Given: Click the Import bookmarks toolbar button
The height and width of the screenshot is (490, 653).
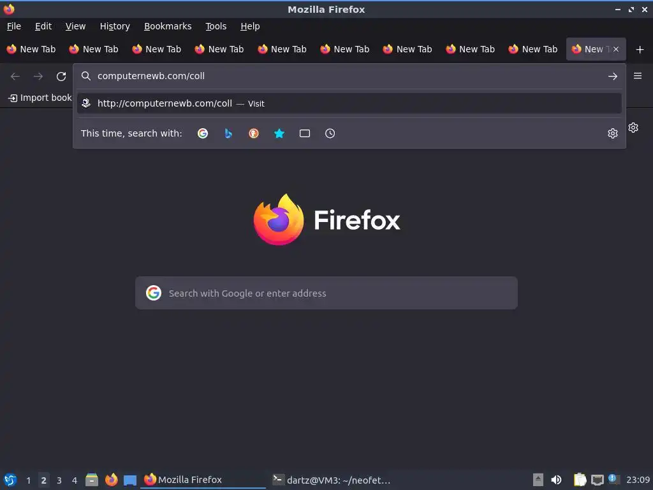Looking at the screenshot, I should (x=40, y=98).
